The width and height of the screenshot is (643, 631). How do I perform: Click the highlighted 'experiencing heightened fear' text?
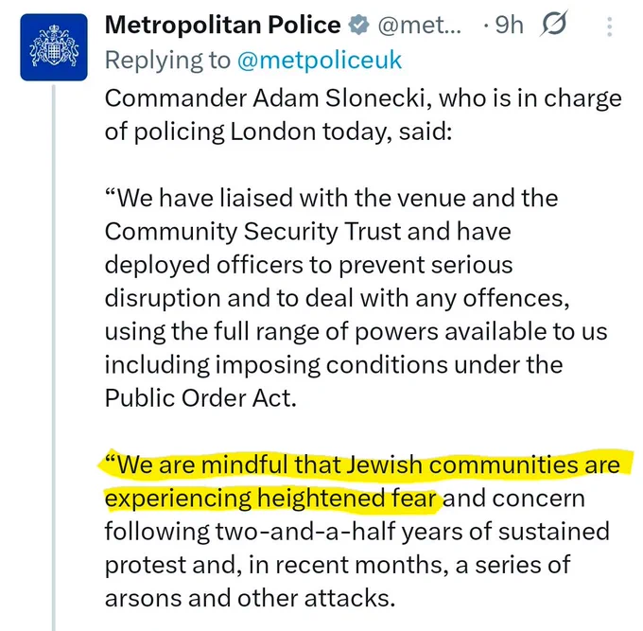tap(272, 499)
